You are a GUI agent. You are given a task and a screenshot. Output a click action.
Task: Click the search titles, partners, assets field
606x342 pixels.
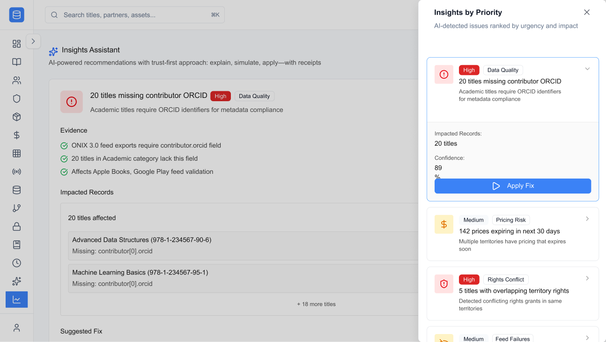click(x=135, y=15)
